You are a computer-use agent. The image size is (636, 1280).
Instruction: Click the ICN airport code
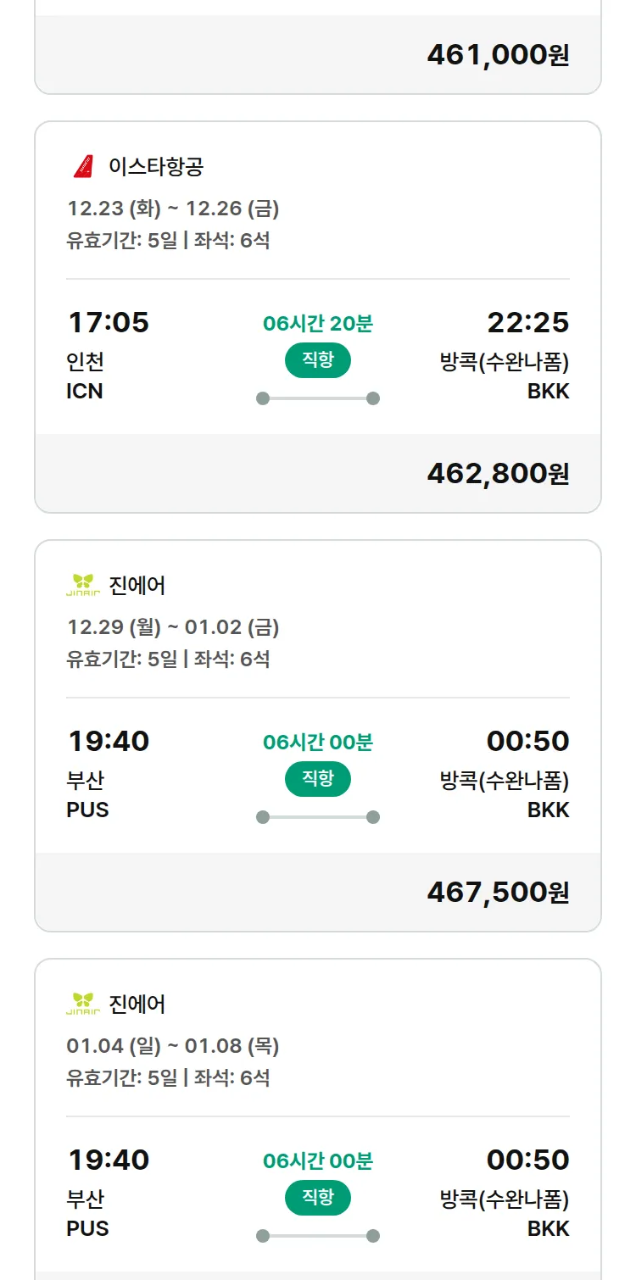[85, 391]
